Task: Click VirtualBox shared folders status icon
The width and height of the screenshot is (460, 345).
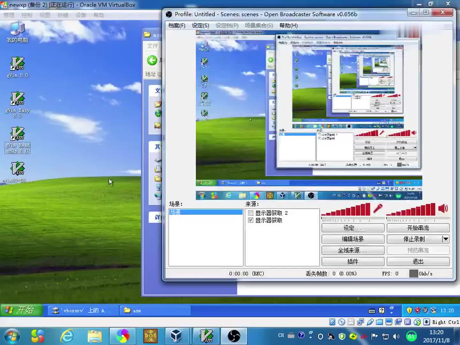Action: 379,322
